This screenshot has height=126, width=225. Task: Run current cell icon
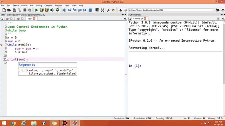(x=42, y=10)
